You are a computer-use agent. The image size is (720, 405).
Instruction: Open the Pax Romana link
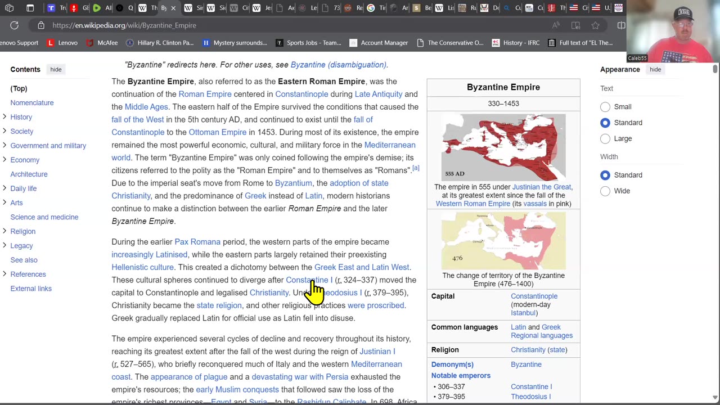[197, 242]
